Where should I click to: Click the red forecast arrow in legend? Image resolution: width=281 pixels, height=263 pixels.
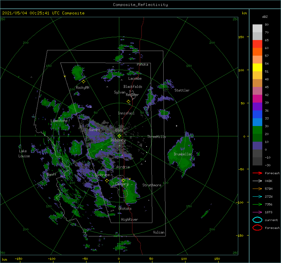[257, 173]
